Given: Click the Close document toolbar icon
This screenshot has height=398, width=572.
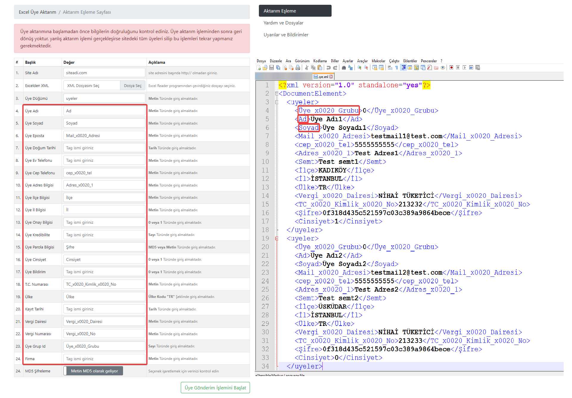Looking at the screenshot, I should click(285, 68).
